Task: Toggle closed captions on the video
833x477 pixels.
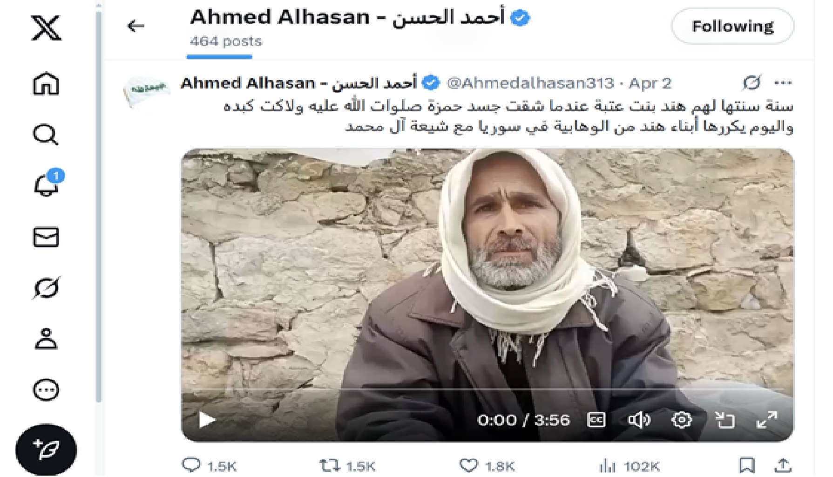Action: point(596,420)
